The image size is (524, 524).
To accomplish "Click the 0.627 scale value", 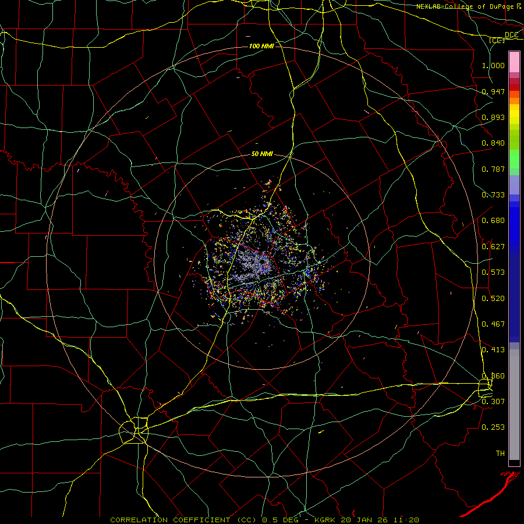I will (x=493, y=247).
